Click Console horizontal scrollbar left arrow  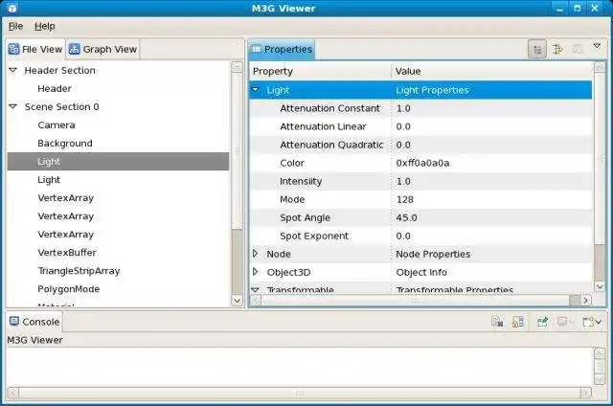[12, 393]
